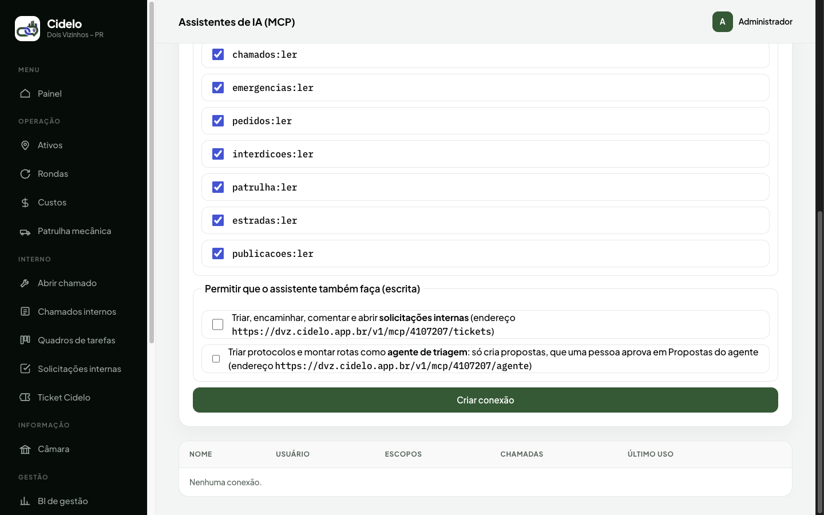
Task: Click the Patrulha mecânica truck icon
Action: pyautogui.click(x=25, y=231)
